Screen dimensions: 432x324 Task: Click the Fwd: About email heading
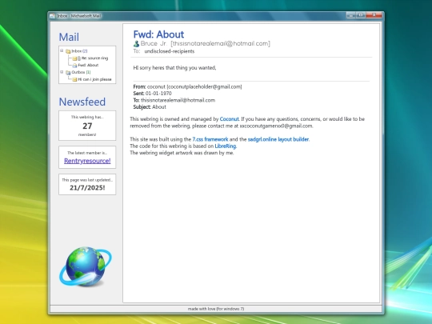158,34
